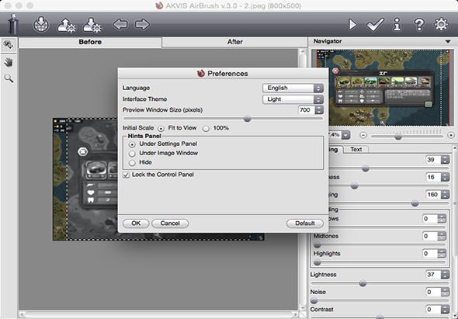Viewport: 458px width, 319px height.
Task: Open program info icon
Action: 397,24
